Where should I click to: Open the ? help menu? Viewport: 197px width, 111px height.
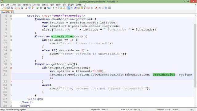pos(85,5)
